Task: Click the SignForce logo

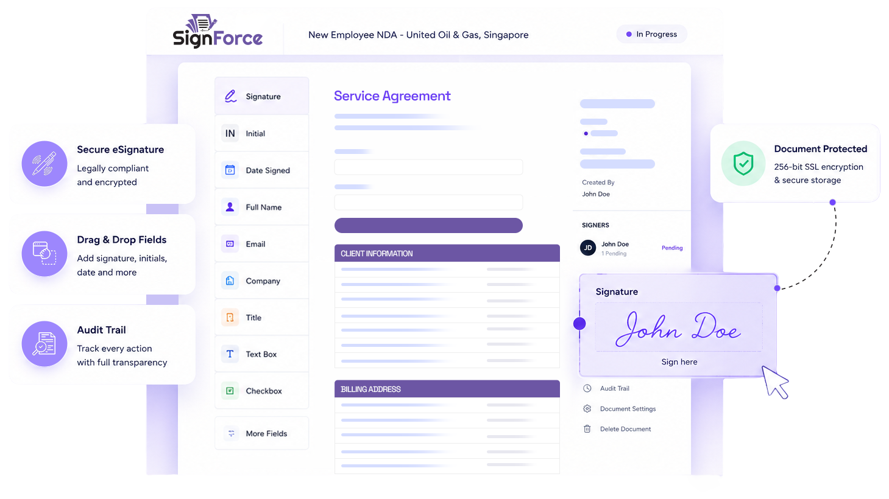Action: [x=218, y=31]
